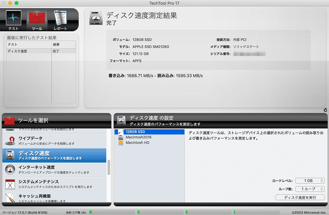Click the first core usage bar
Image resolution: width=329 pixels, height=215 pixels.
(112, 212)
